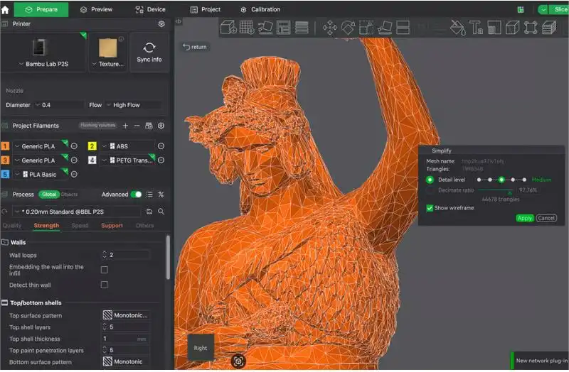Open the Support settings tab

click(112, 225)
